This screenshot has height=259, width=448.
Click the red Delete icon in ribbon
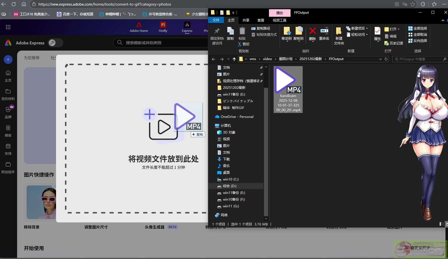pos(312,31)
